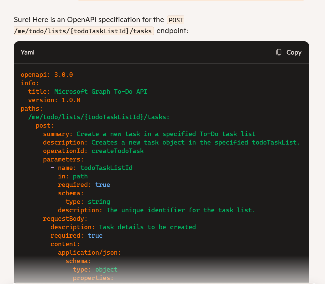Click the openapi: 3.0.0 line
Image resolution: width=325 pixels, height=284 pixels.
pos(47,75)
